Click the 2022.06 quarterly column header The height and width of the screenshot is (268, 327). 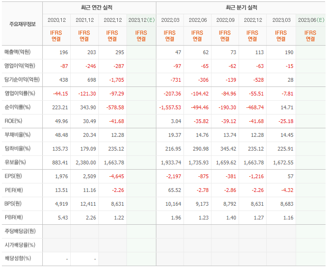click(198, 20)
